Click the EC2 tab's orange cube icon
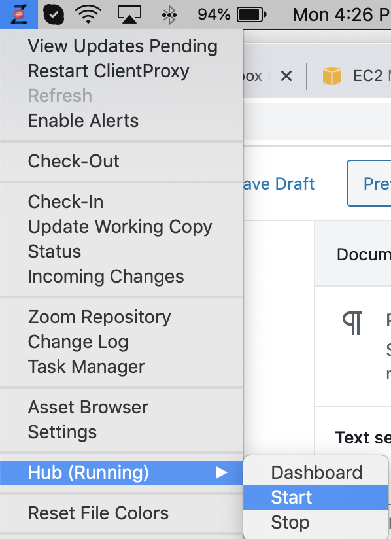 [x=332, y=76]
